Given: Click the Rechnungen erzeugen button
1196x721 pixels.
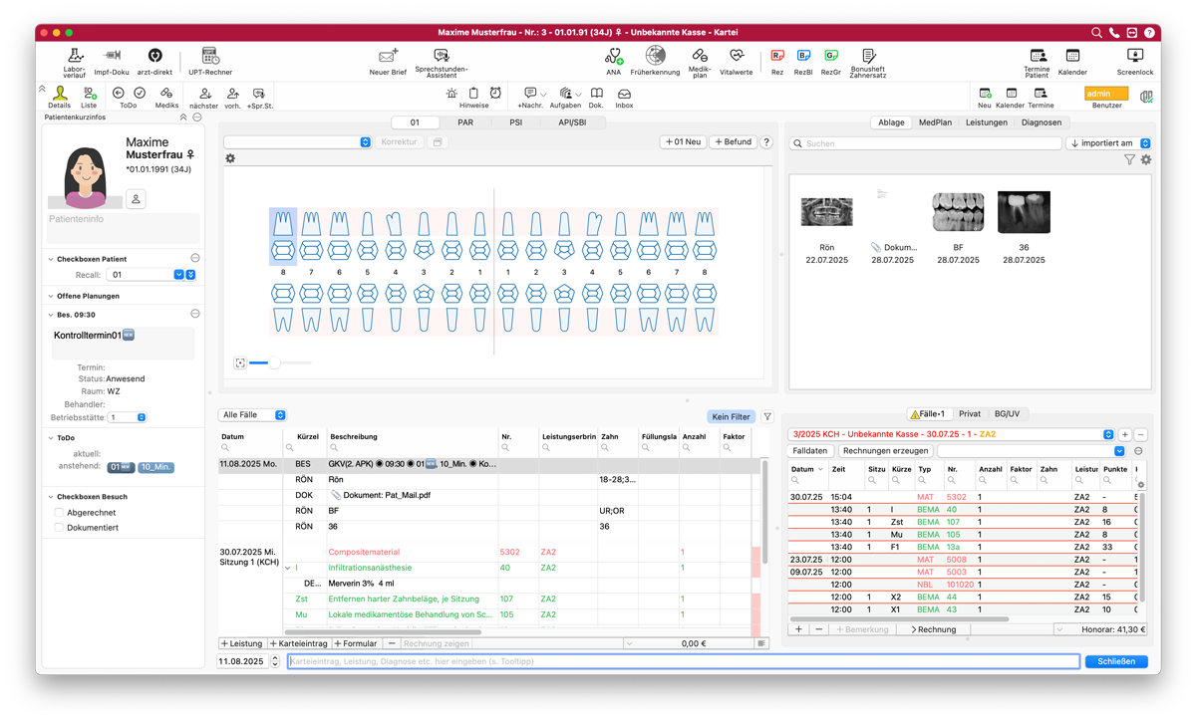Looking at the screenshot, I should click(x=883, y=451).
